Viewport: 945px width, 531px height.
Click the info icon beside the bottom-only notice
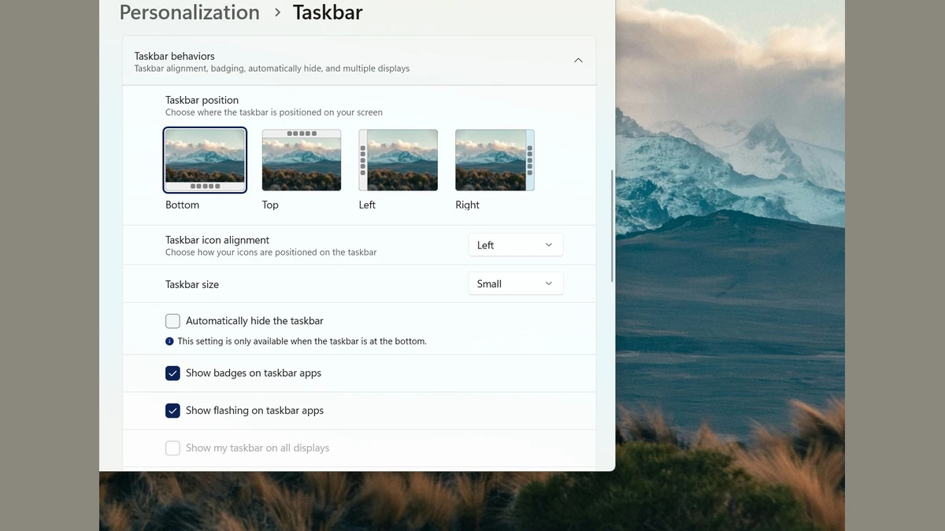[x=169, y=341]
